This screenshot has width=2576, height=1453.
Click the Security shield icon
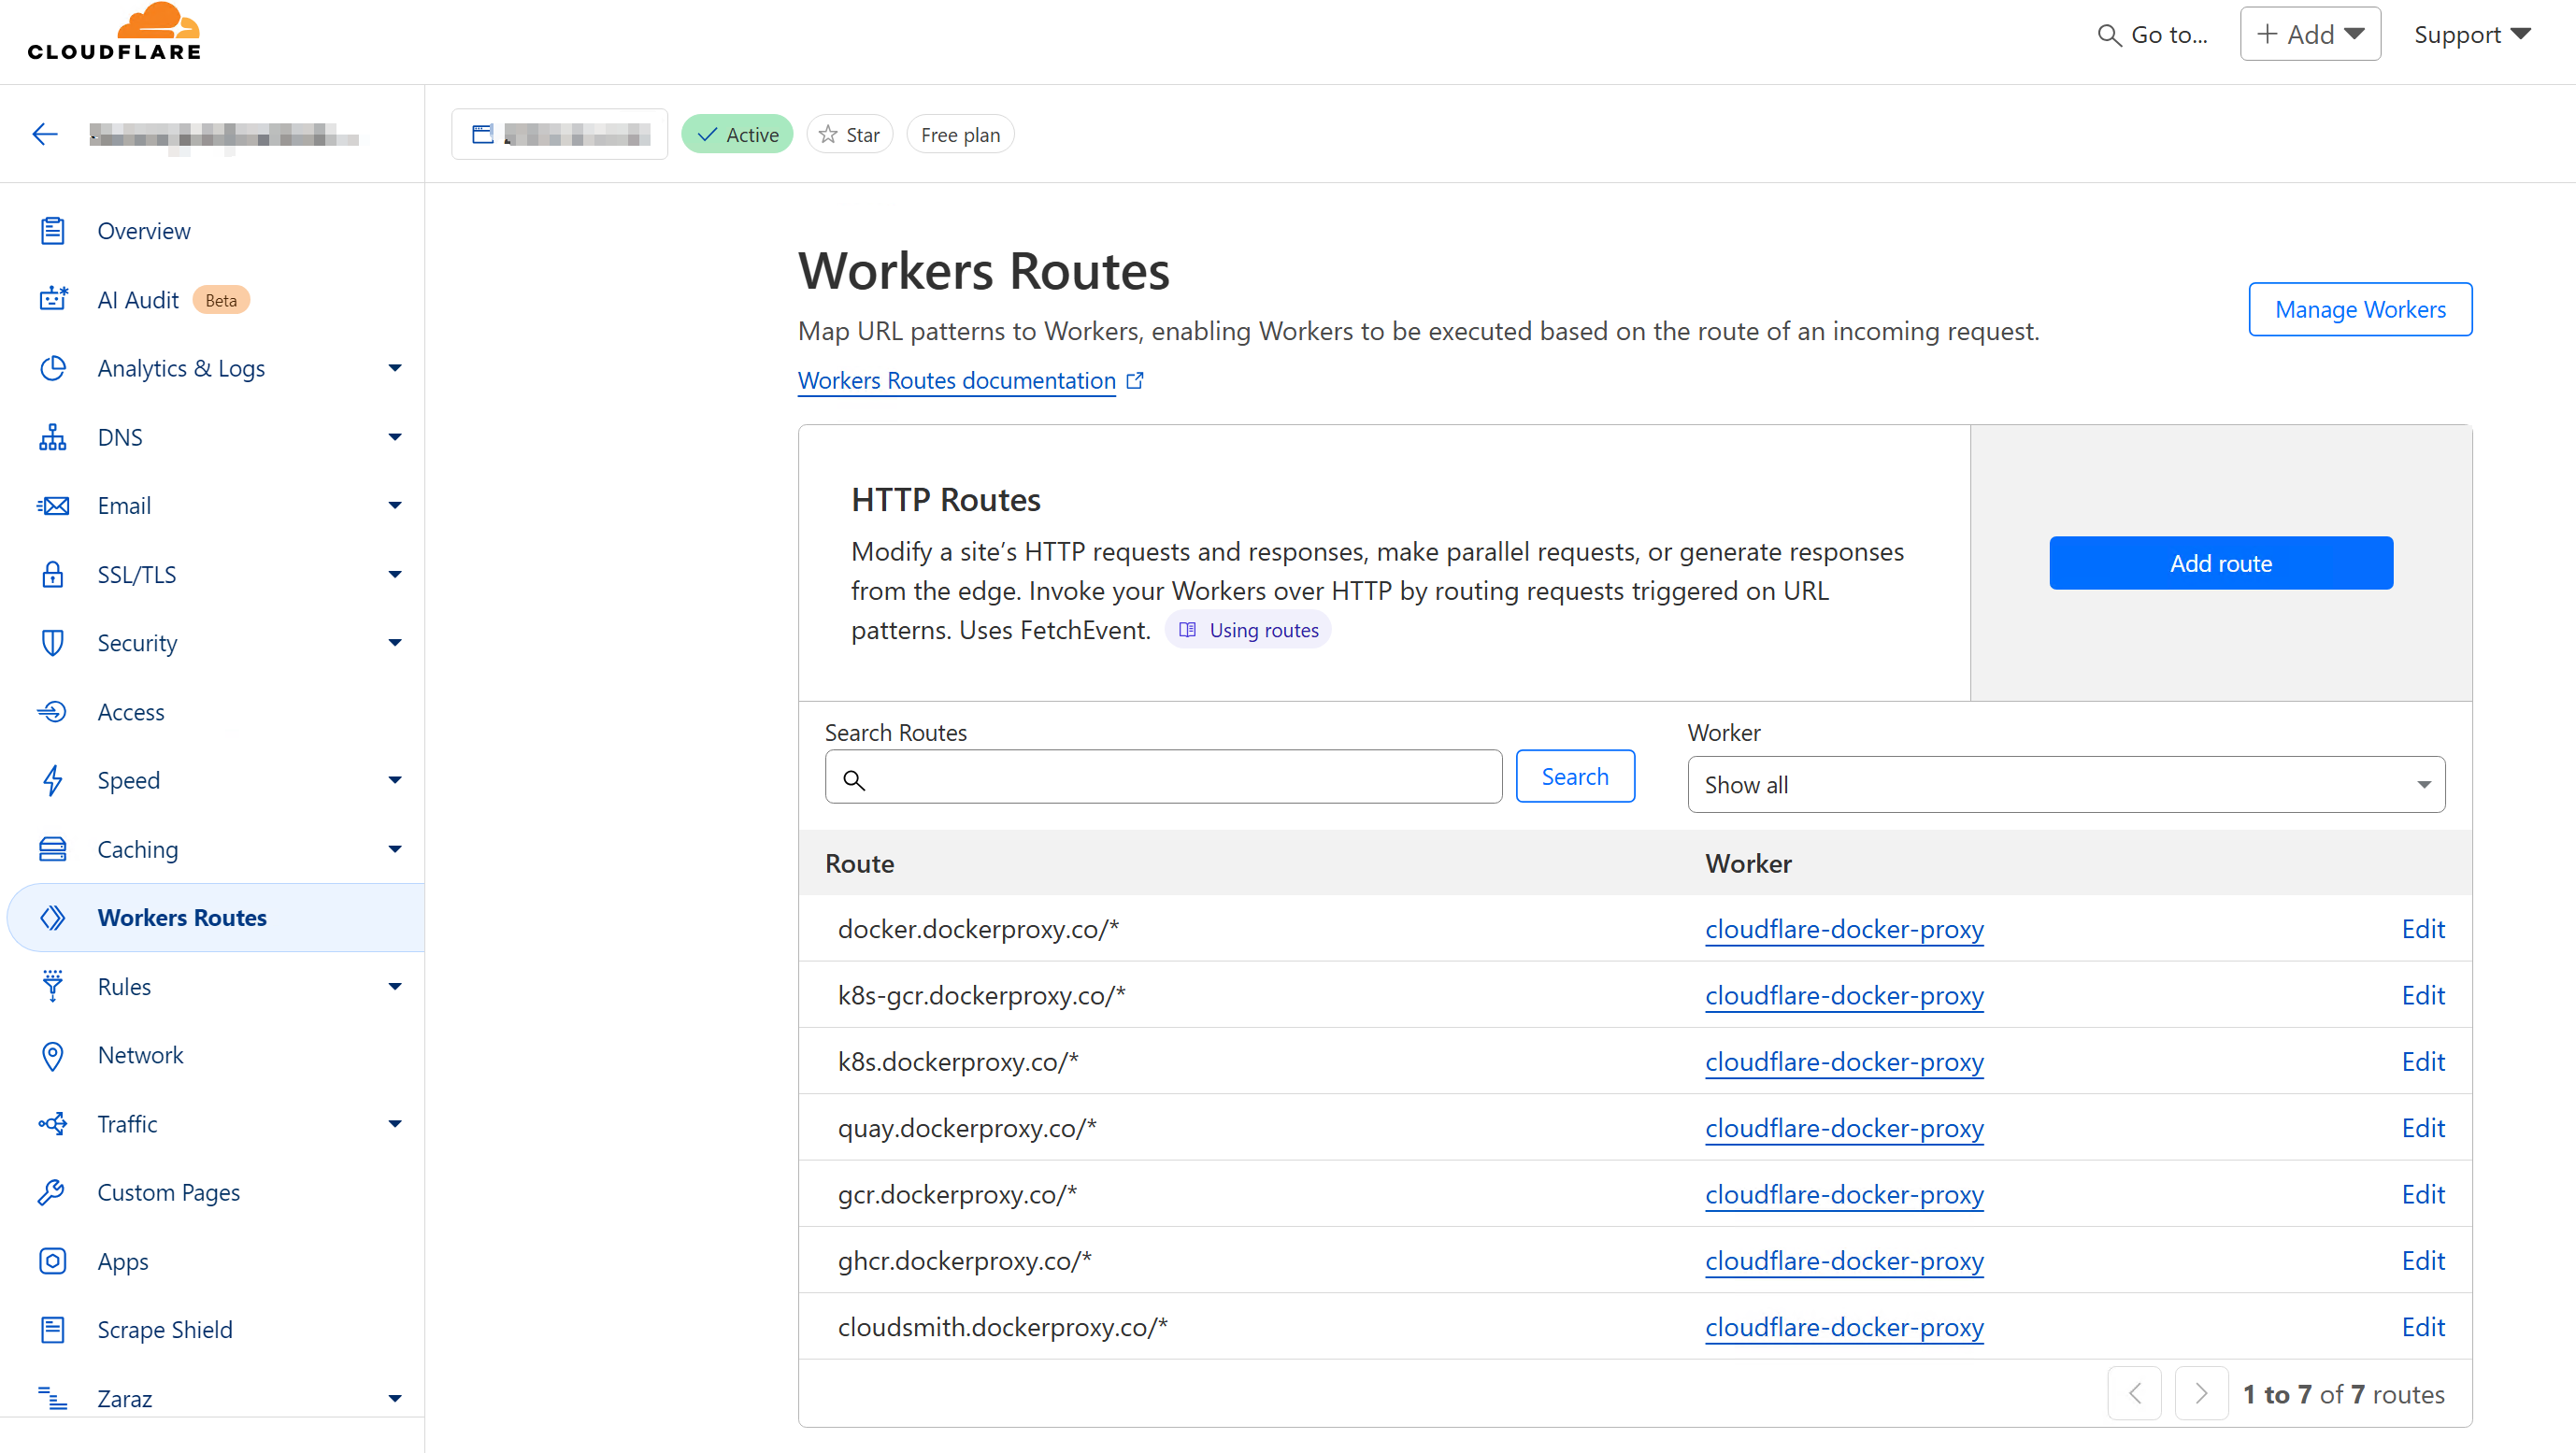coord(53,643)
